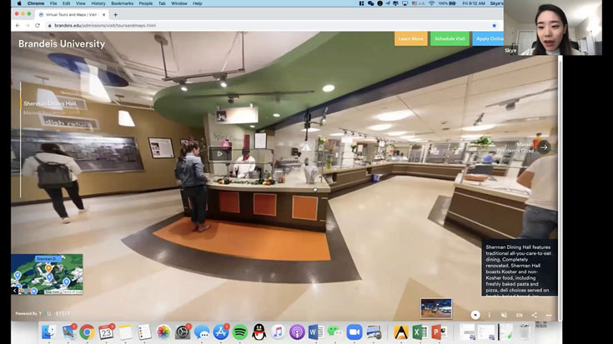Open the more options ellipsis in tour

tap(549, 315)
